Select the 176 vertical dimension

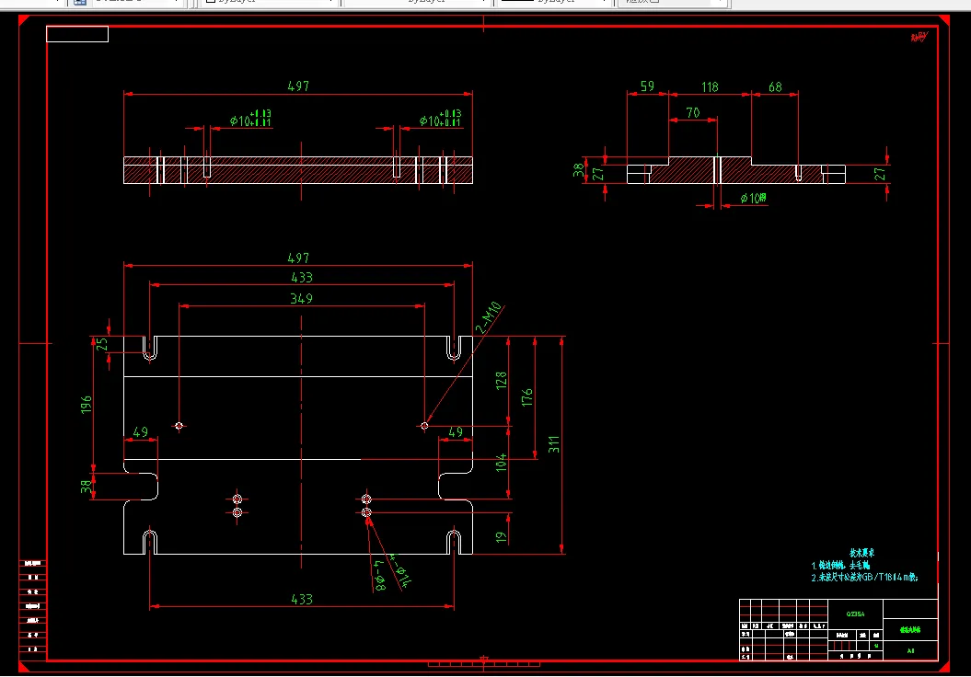tap(527, 397)
